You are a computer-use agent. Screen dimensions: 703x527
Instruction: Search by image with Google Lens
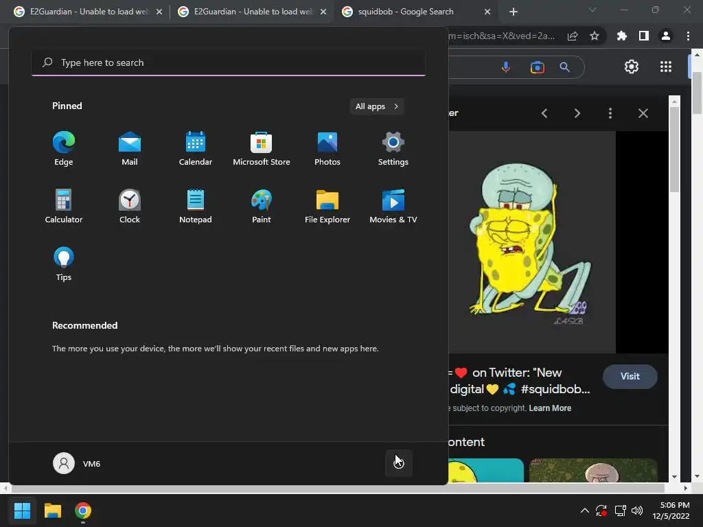tap(537, 67)
